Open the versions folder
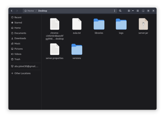Screen dimensions: 165x119 [x=77, y=49]
